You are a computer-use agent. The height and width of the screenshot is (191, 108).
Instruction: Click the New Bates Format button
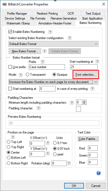[x=25, y=51]
